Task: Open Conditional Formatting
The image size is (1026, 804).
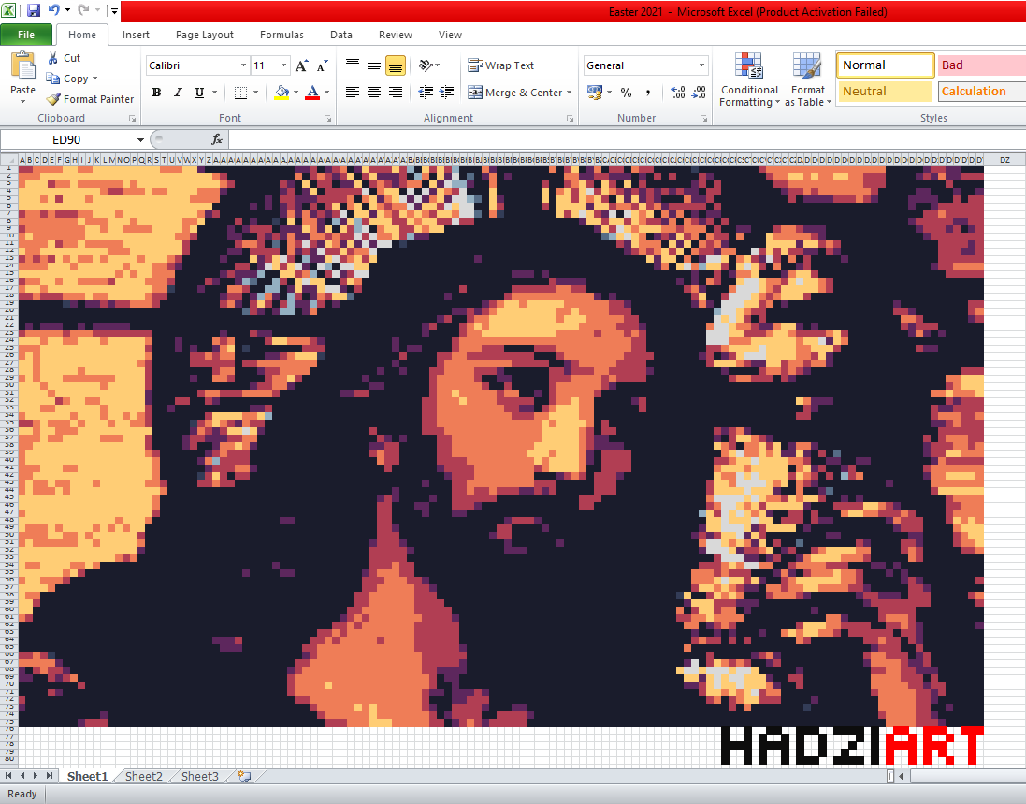Action: (x=748, y=80)
